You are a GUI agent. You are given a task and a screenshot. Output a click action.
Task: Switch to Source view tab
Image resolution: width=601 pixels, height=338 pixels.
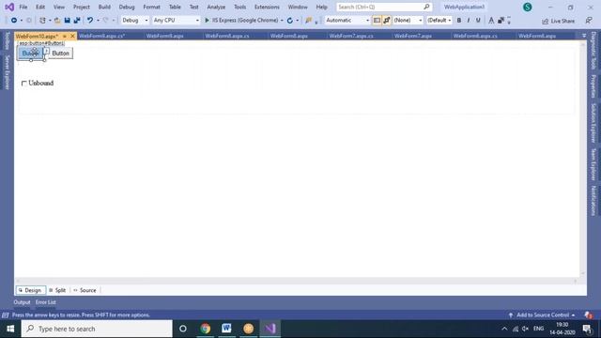tap(85, 290)
